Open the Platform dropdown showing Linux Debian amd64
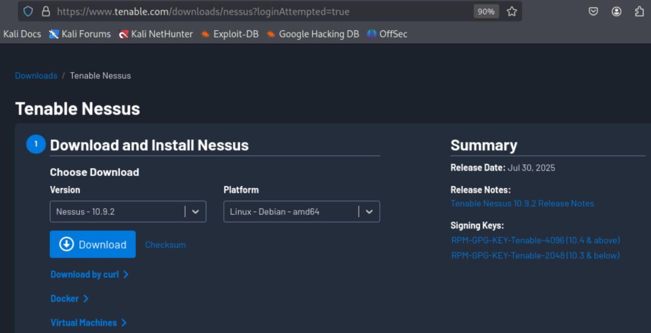The height and width of the screenshot is (333, 651). (x=301, y=212)
